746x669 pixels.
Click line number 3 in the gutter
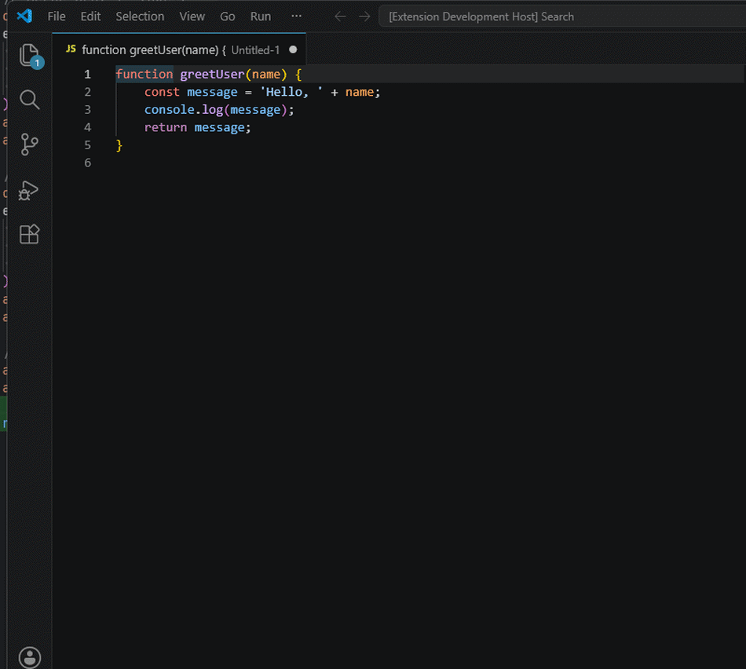click(x=87, y=110)
